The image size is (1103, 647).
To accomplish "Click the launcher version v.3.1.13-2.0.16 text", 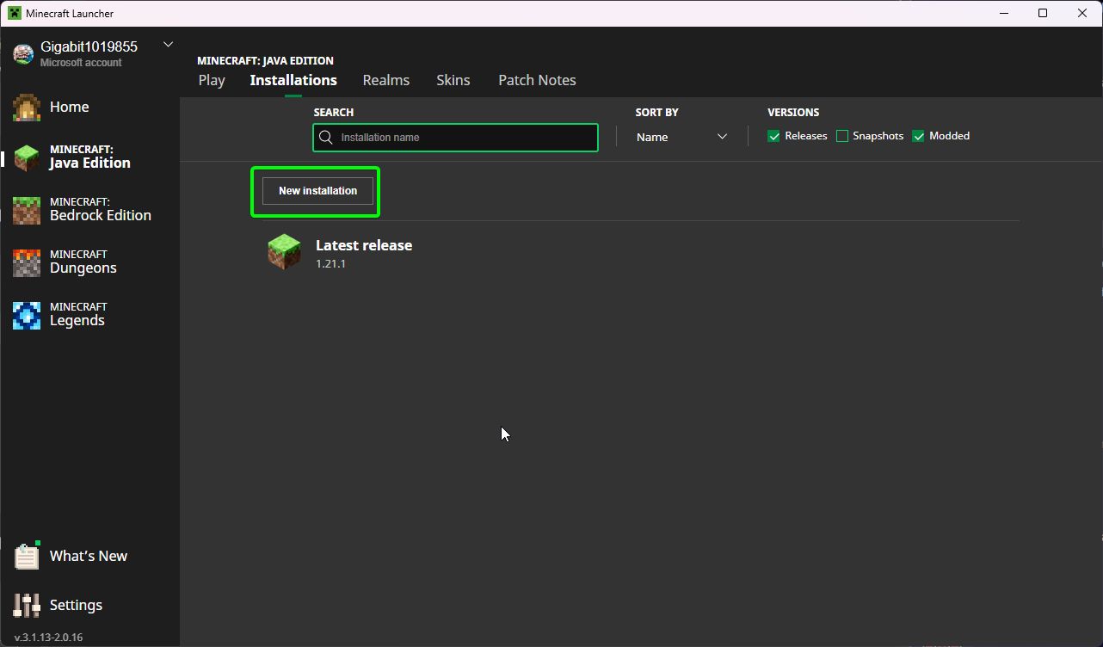I will click(49, 638).
